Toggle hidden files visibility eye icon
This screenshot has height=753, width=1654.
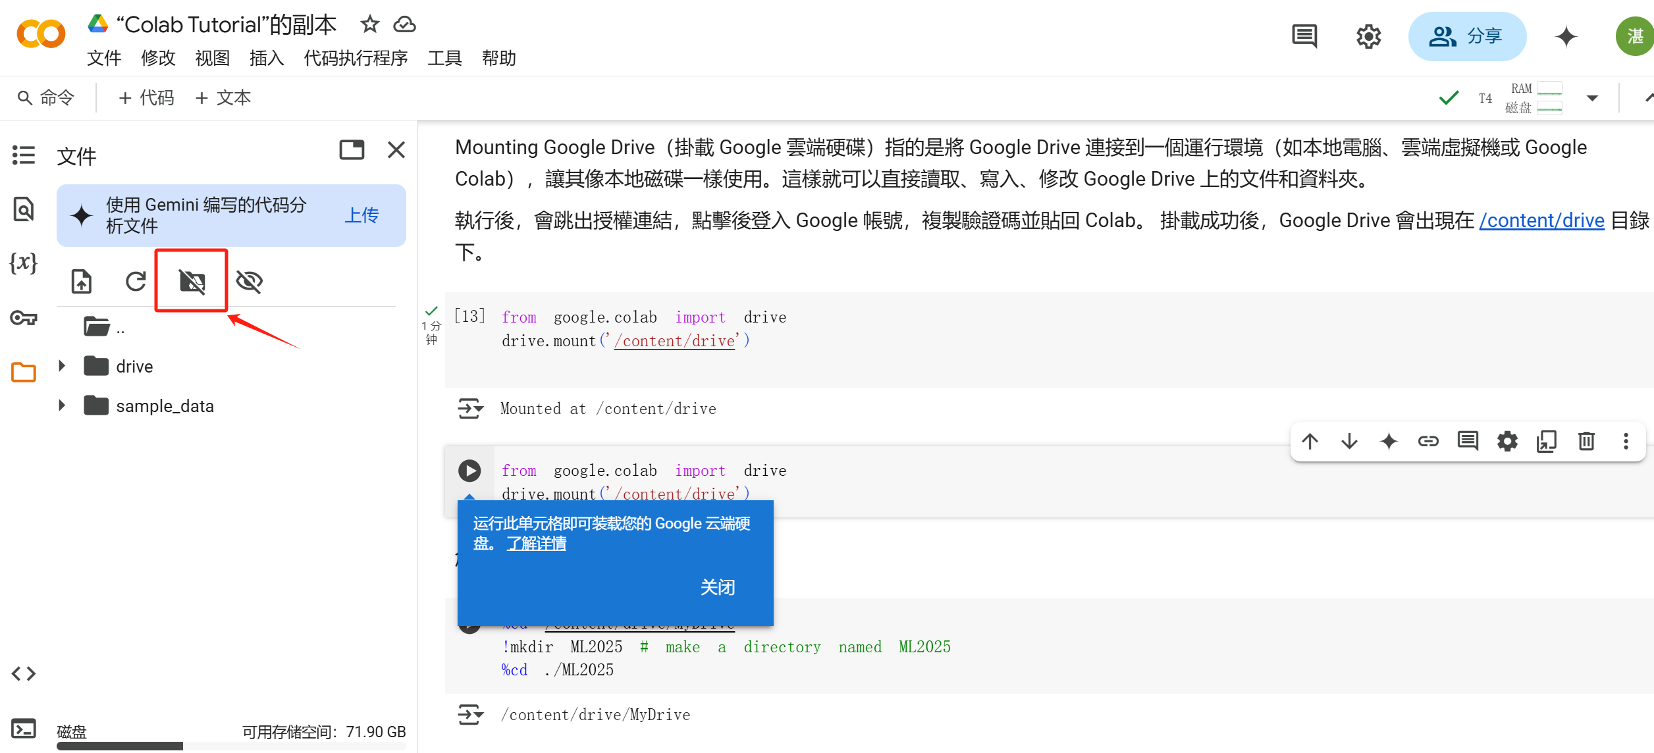pyautogui.click(x=250, y=282)
